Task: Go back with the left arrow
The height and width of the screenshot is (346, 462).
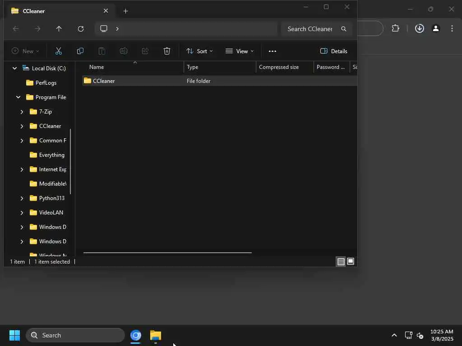Action: point(16,28)
